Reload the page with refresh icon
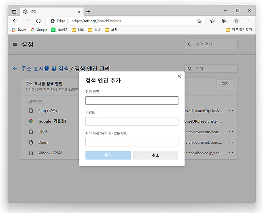Viewport: 263px width, 213px height. click(38, 21)
